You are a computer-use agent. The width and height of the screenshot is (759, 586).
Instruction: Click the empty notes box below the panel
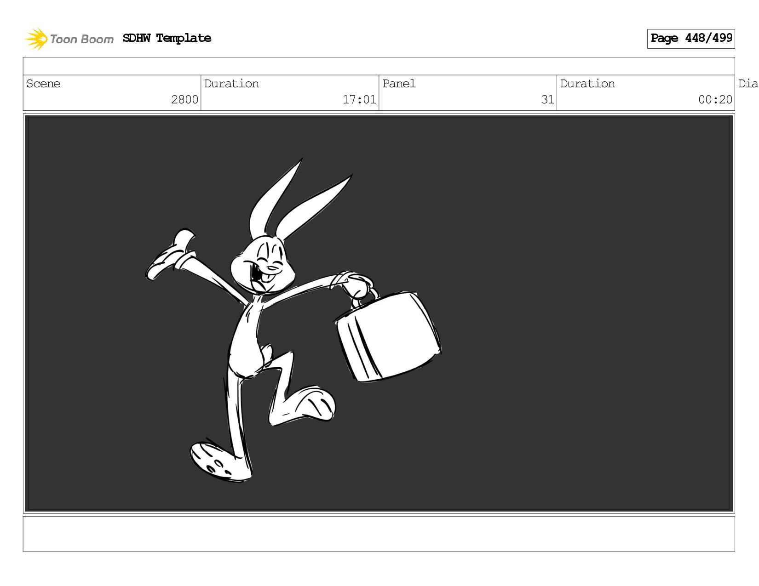click(379, 534)
